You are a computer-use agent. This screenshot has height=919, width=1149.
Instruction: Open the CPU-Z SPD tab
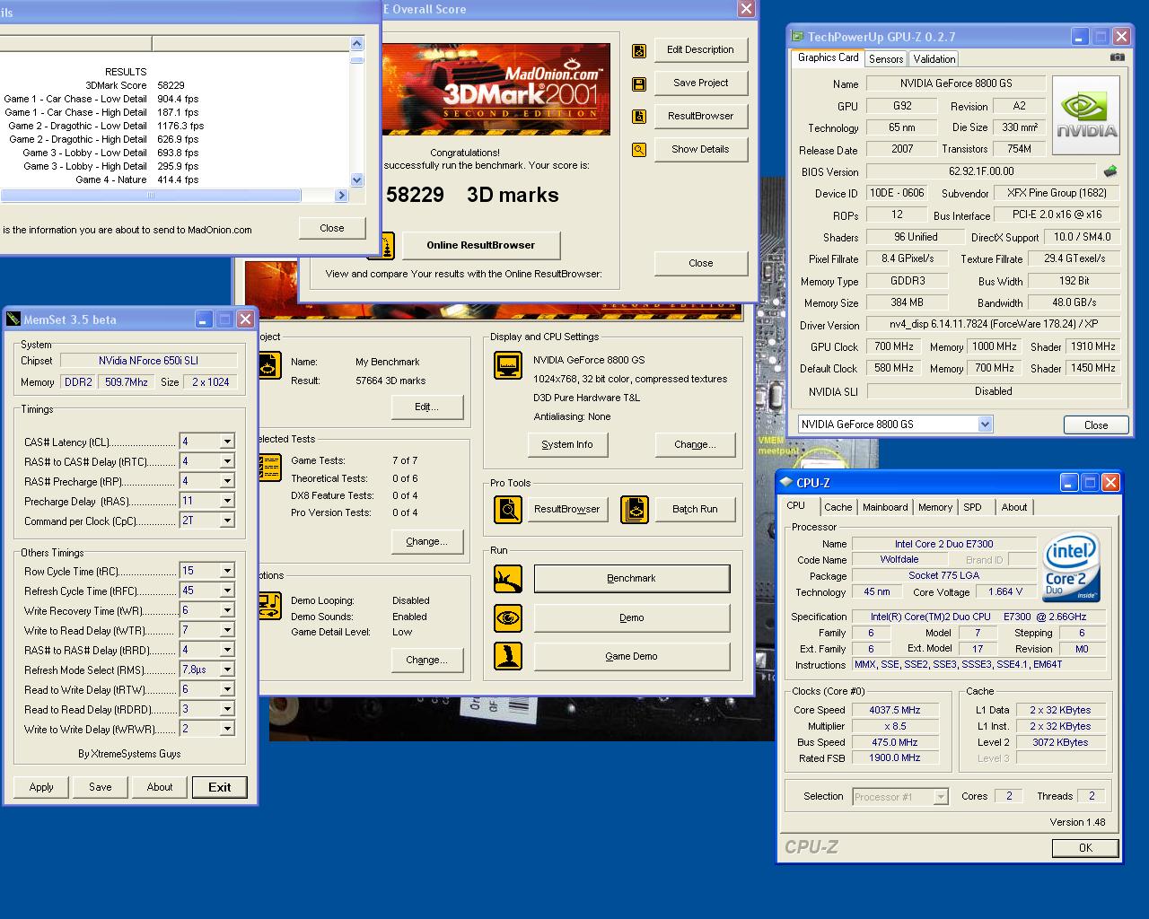pos(973,507)
